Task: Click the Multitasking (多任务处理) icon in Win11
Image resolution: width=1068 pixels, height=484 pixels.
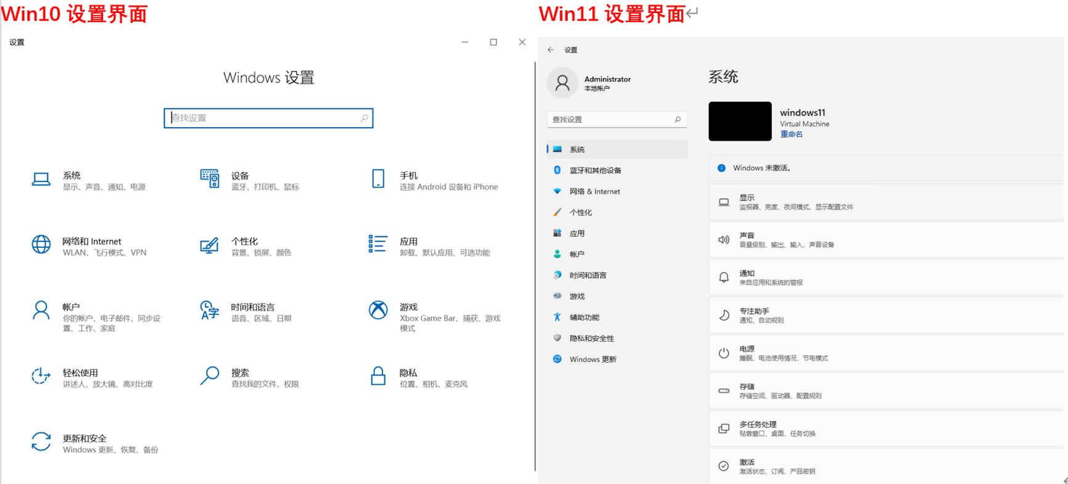Action: pyautogui.click(x=724, y=429)
